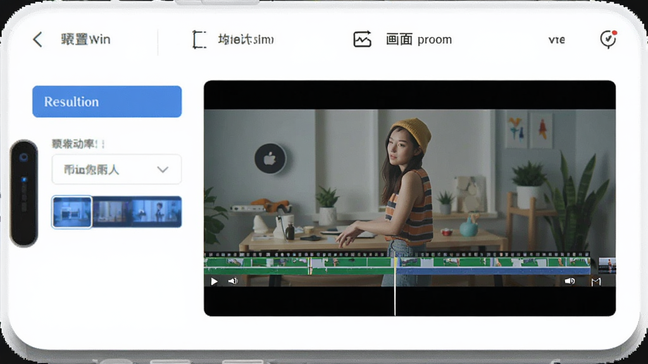Click the speaker icon beside the marker icon
Viewport: 648px width, 364px height.
click(570, 281)
